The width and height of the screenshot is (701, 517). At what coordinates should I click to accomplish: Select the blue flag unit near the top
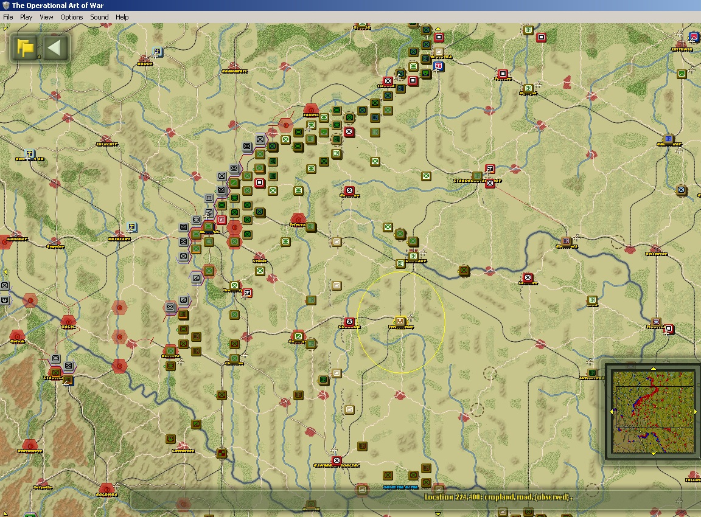(x=439, y=66)
